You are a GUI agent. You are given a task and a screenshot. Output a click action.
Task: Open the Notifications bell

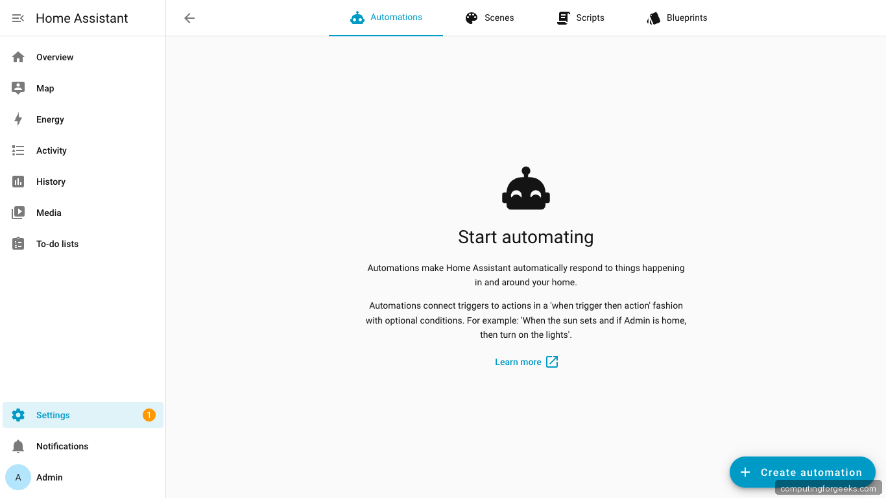(x=18, y=446)
